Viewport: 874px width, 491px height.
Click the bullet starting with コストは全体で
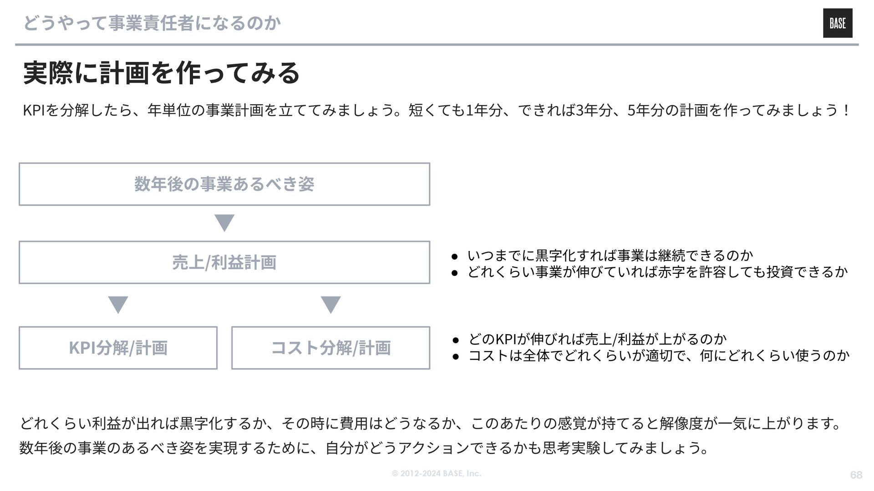pyautogui.click(x=659, y=355)
